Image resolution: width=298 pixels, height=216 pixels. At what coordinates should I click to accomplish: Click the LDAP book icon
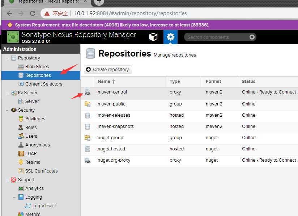21,154
